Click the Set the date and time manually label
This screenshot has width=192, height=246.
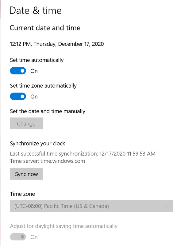(48, 111)
